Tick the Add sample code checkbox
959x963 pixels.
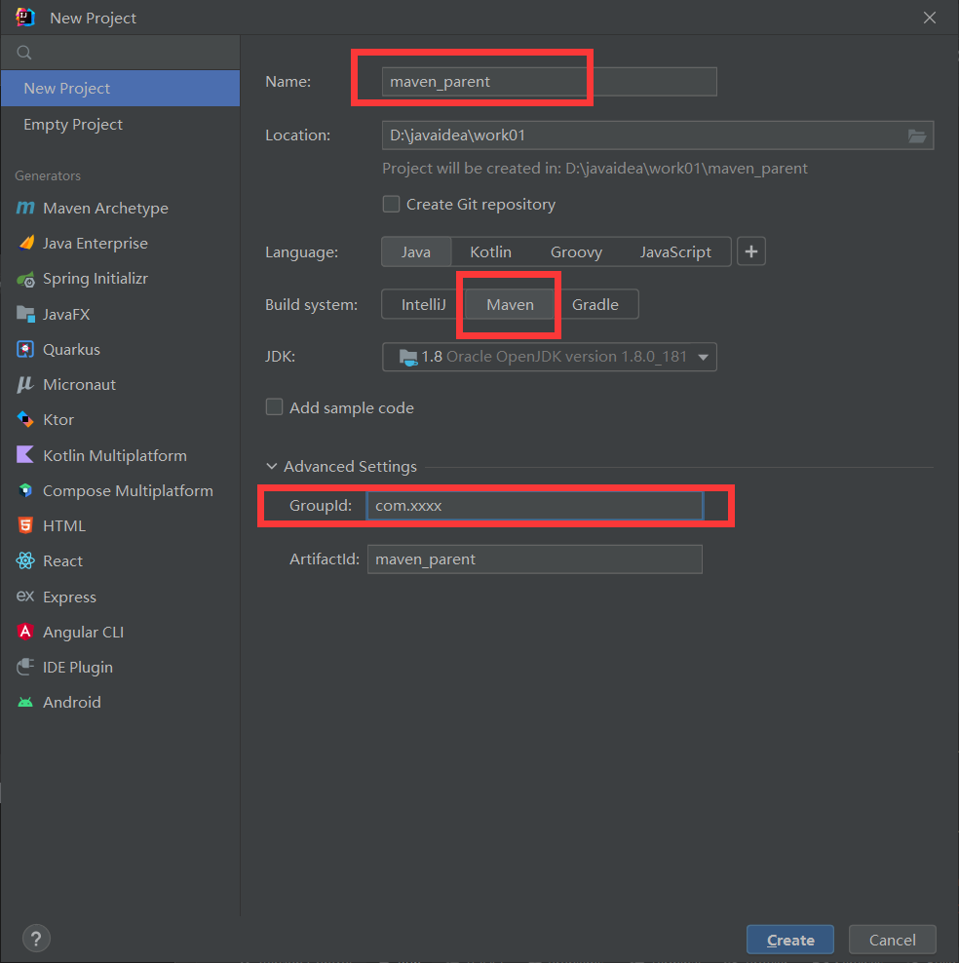[275, 407]
